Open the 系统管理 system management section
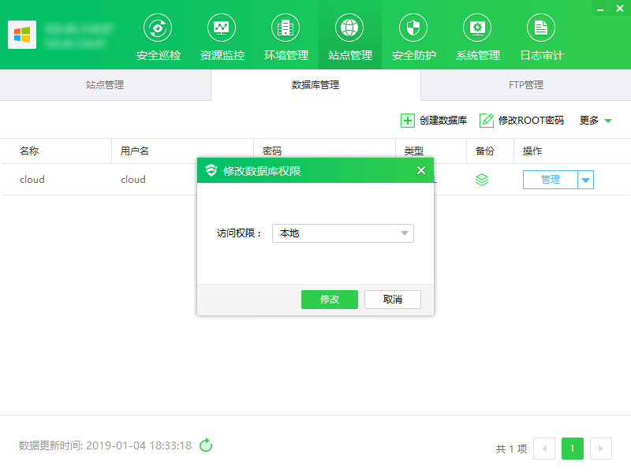631x473 pixels. click(x=478, y=37)
